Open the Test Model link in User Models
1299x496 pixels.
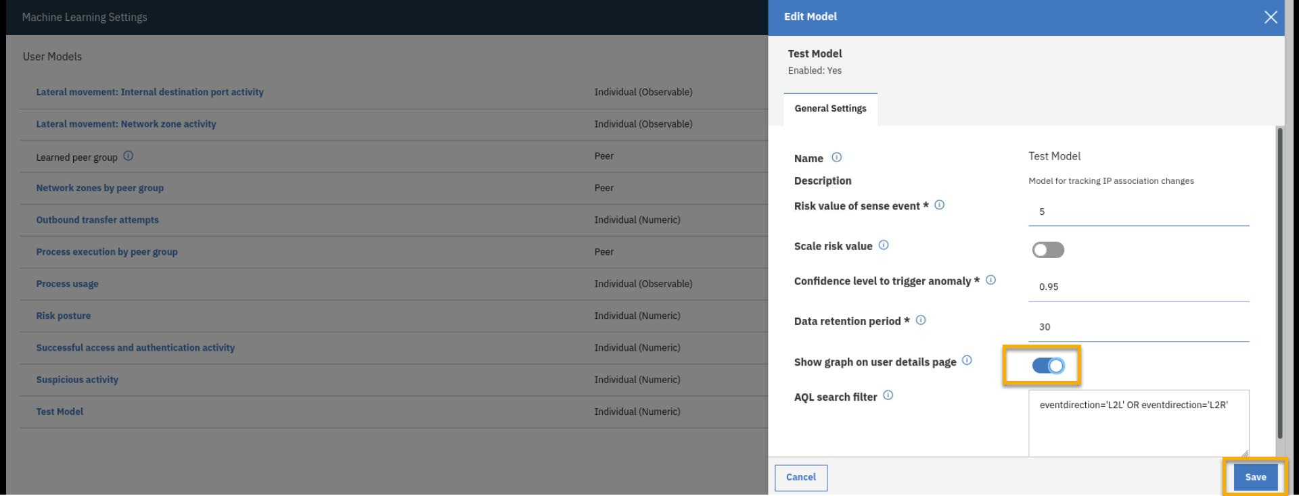coord(60,412)
